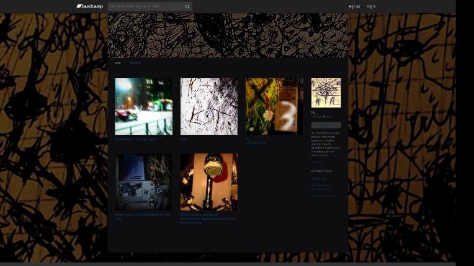Open the faucet photo album cover
The width and height of the screenshot is (474, 266).
pos(209,182)
